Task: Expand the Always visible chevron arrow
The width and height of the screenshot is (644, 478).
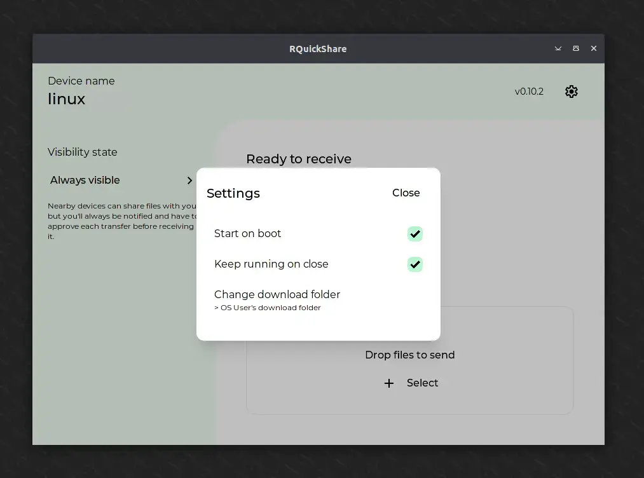Action: 189,181
